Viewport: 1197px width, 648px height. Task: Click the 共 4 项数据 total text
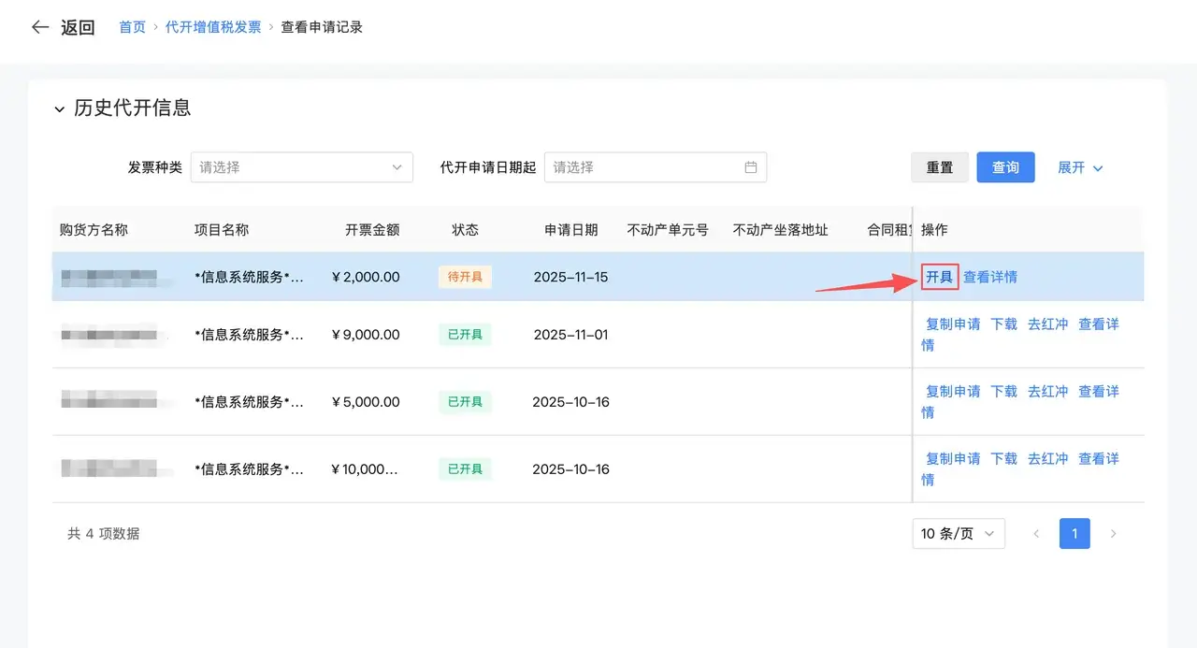[x=103, y=534]
